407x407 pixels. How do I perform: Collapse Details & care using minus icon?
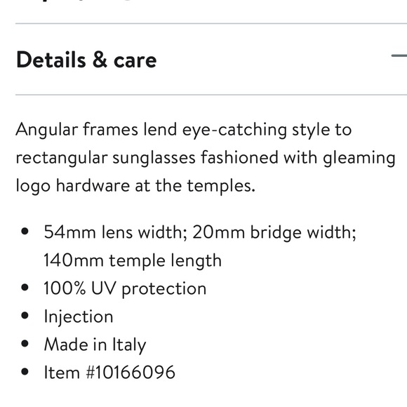(x=399, y=55)
